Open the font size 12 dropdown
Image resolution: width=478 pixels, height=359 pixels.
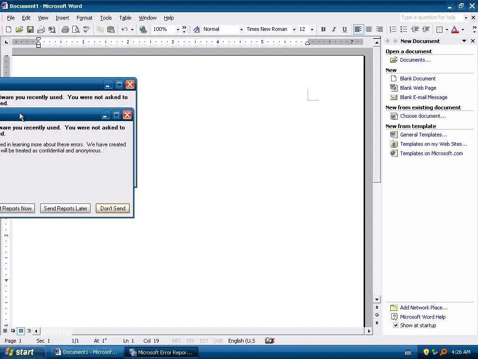point(311,29)
